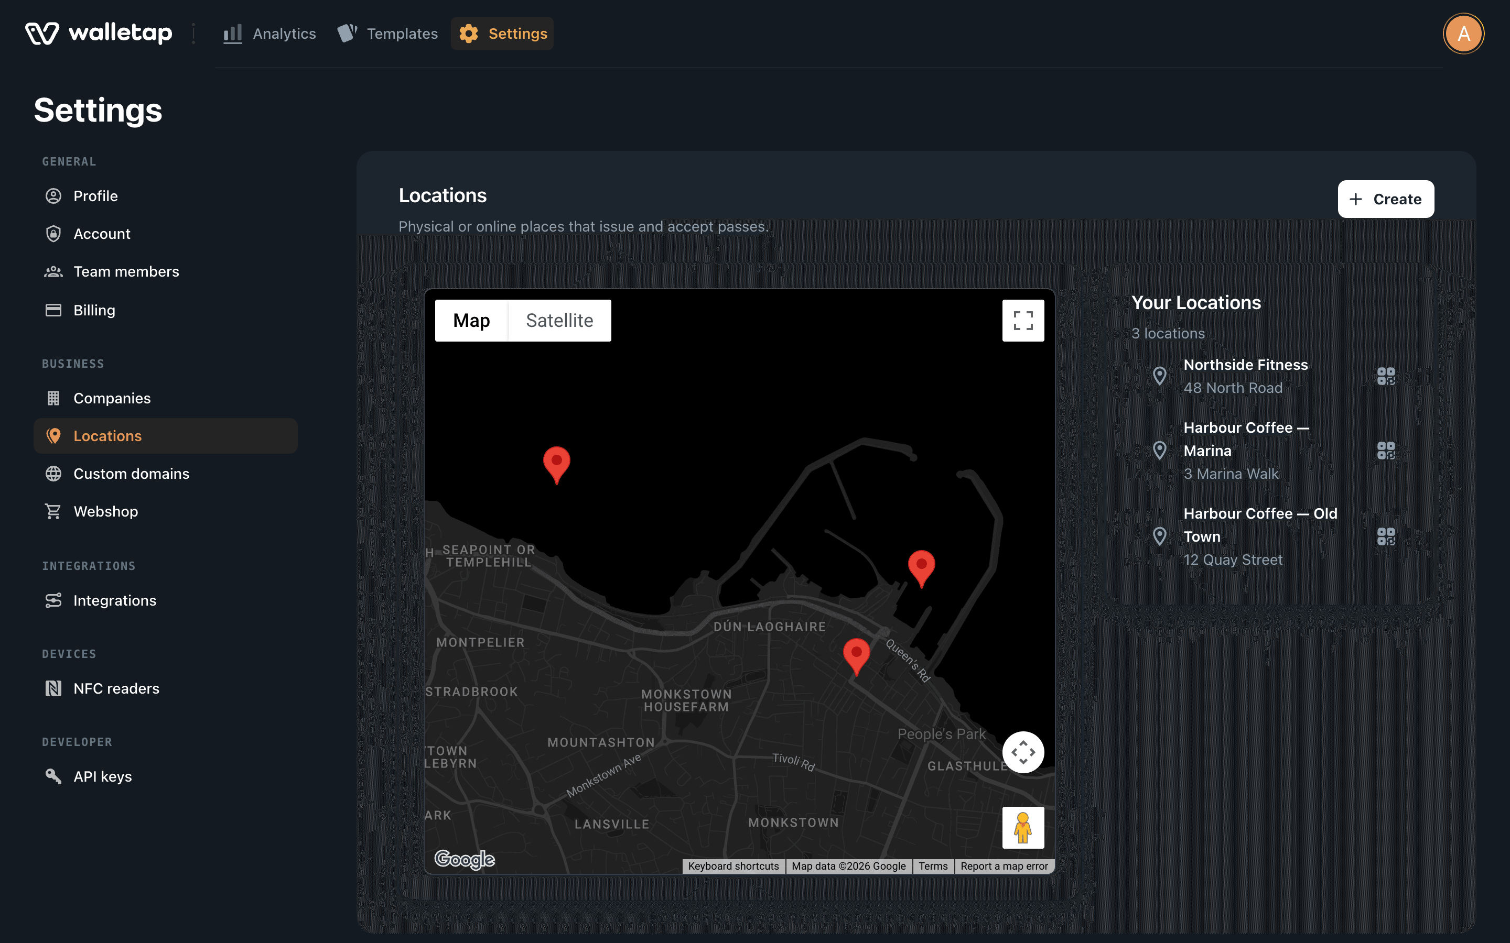Click the pin icon beside Northside Fitness

pos(1159,376)
